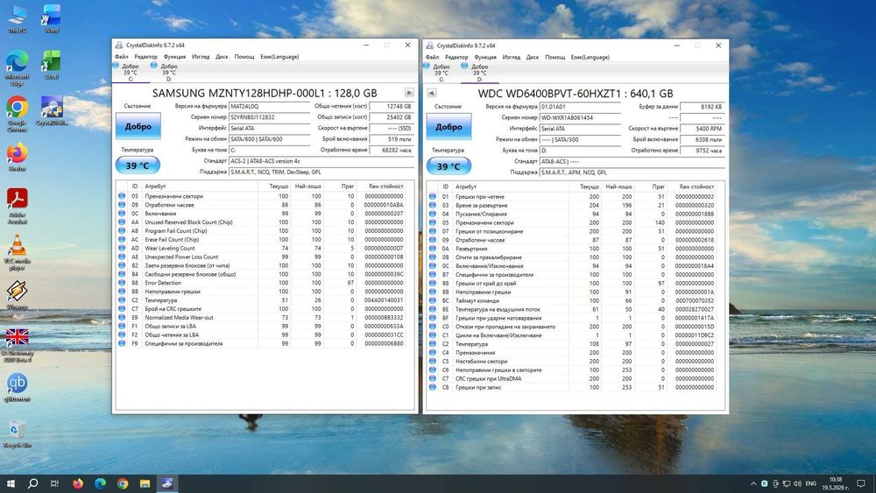The height and width of the screenshot is (493, 876).
Task: Click Добро health status in SAMSUNG window
Action: (x=138, y=126)
